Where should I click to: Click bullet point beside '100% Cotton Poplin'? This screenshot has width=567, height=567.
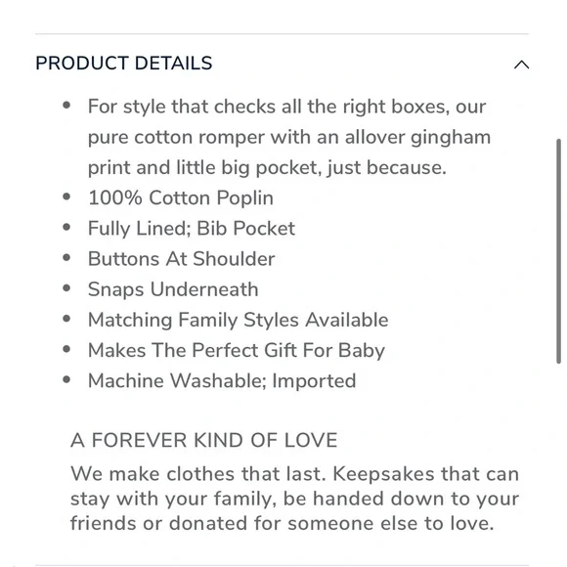pos(66,196)
